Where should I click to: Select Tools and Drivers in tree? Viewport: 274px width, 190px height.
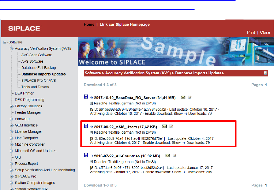coord(35,87)
